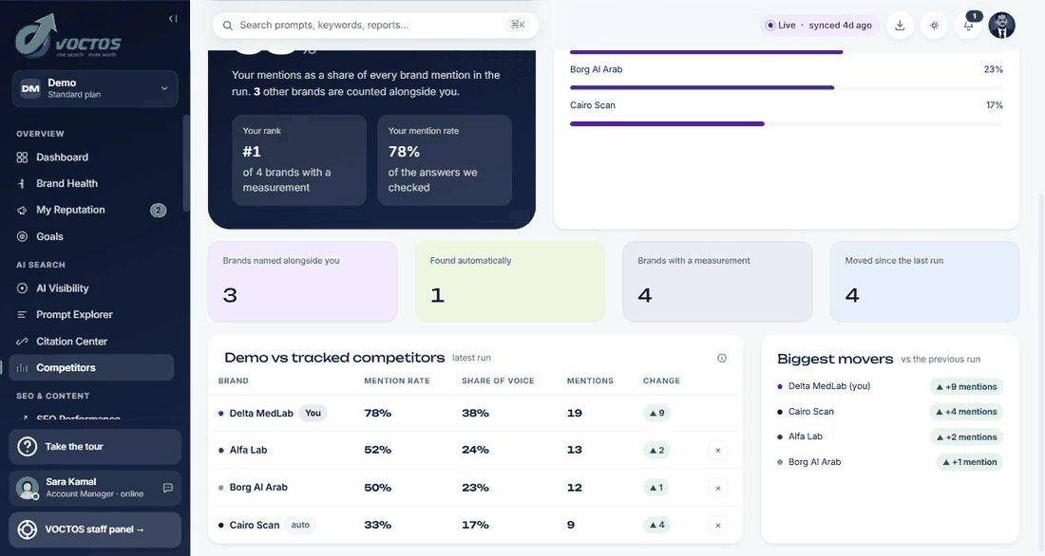Click the search magnifier icon

pyautogui.click(x=228, y=26)
